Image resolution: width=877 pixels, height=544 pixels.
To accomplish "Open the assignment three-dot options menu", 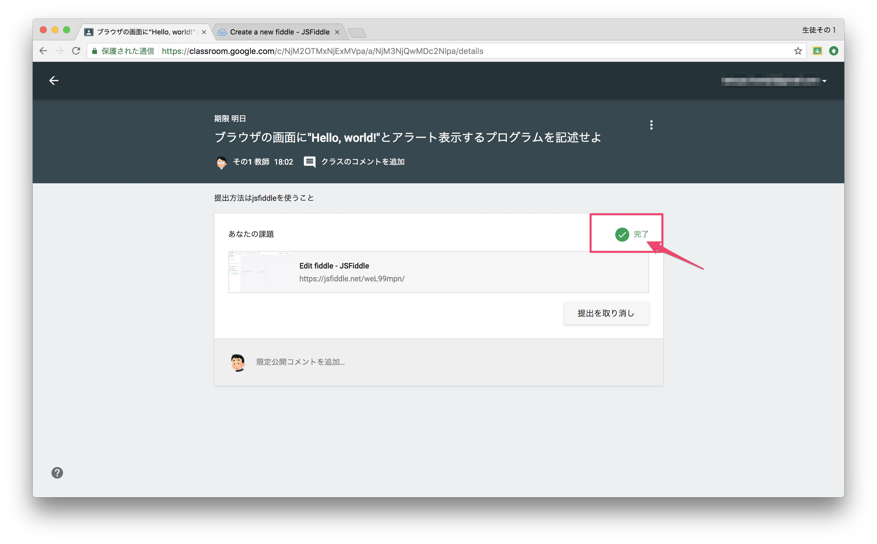I will pyautogui.click(x=651, y=125).
